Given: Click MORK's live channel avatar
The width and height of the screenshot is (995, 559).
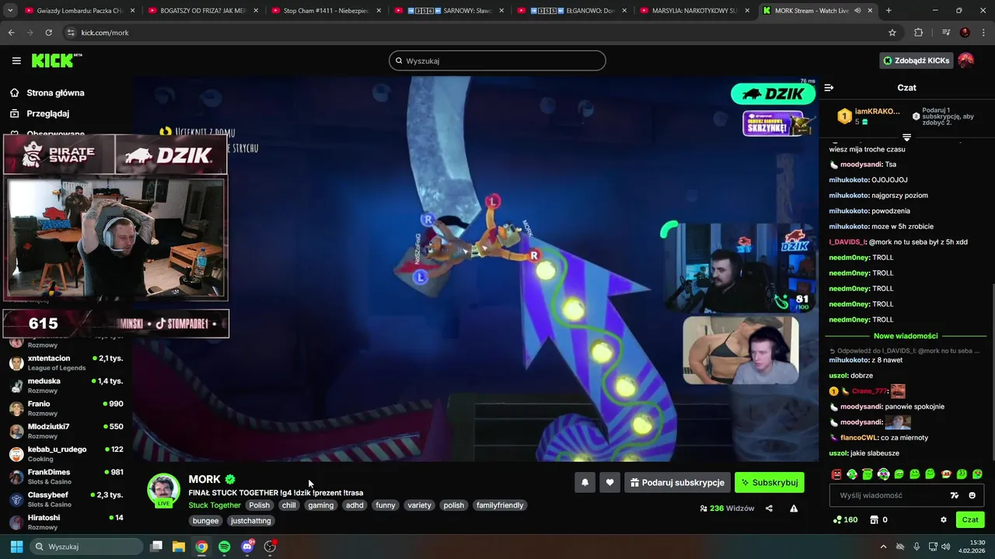Looking at the screenshot, I should 163,490.
